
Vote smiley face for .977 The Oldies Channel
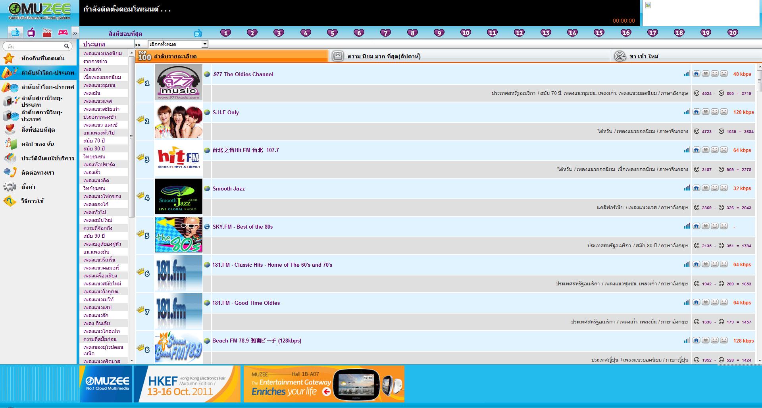(715, 74)
